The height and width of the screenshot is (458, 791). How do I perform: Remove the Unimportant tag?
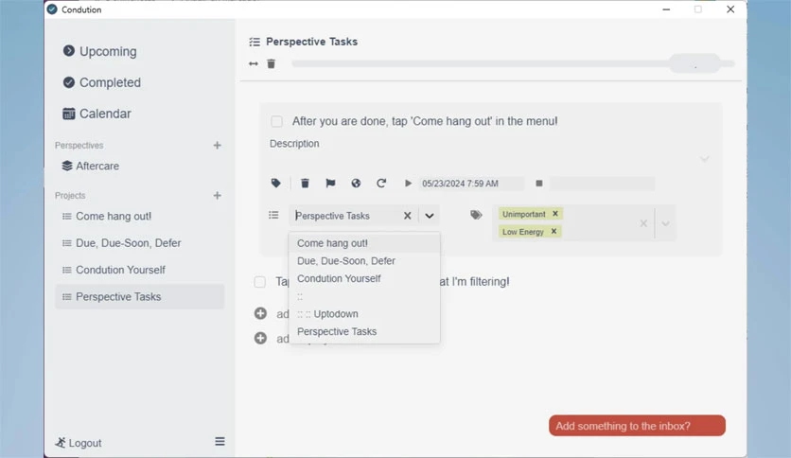click(x=554, y=213)
